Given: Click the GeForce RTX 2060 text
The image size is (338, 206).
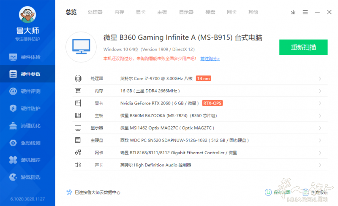Looking at the screenshot, I should pos(160,103).
